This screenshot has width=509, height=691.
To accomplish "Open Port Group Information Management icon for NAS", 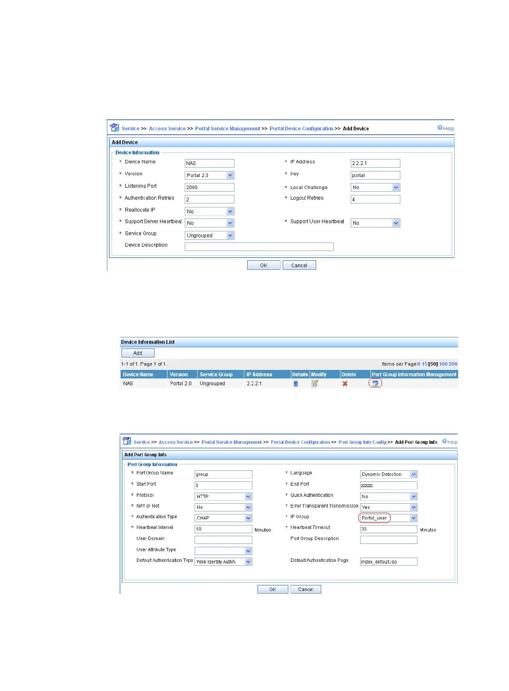I will (x=375, y=384).
